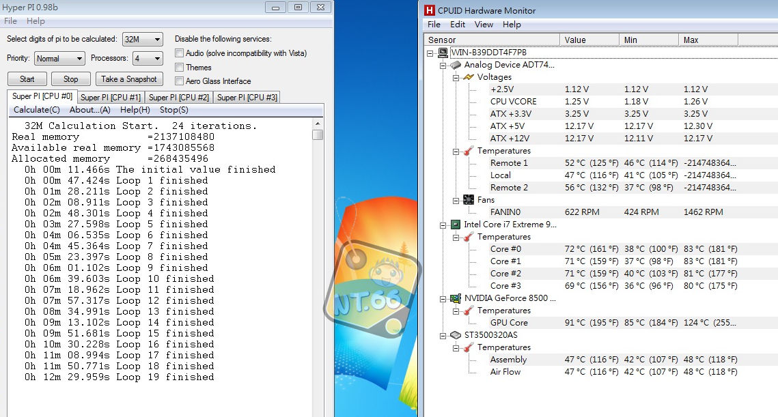The image size is (778, 417).
Task: Switch to Super PI [CPU #2] tab
Action: click(179, 97)
